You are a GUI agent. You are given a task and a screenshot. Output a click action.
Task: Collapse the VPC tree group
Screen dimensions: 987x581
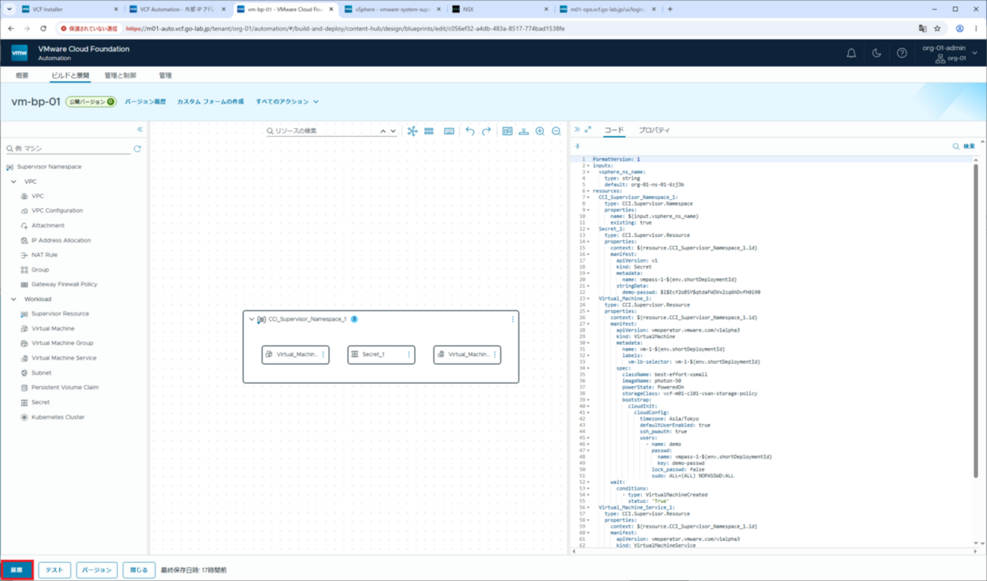click(x=14, y=182)
